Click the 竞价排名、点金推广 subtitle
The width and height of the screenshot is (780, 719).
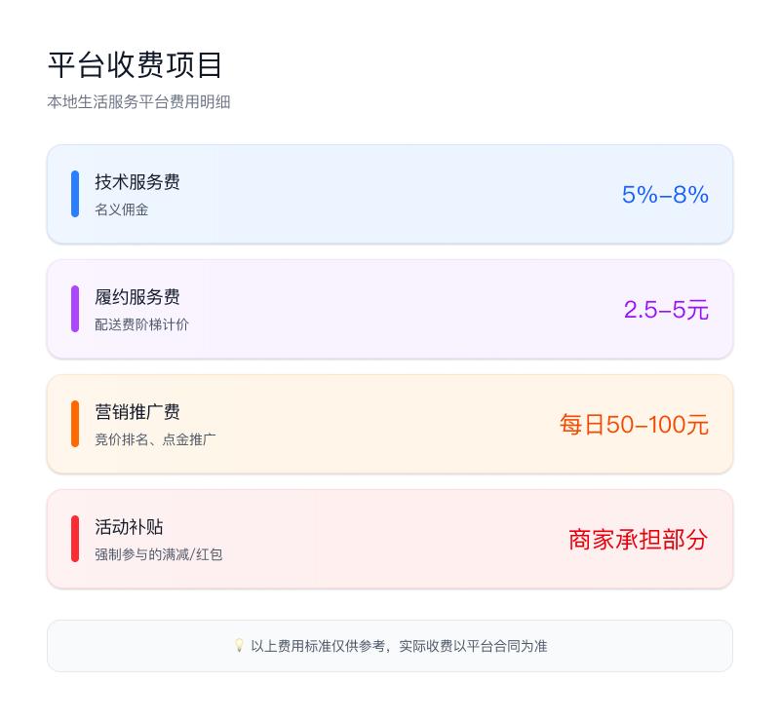[156, 439]
